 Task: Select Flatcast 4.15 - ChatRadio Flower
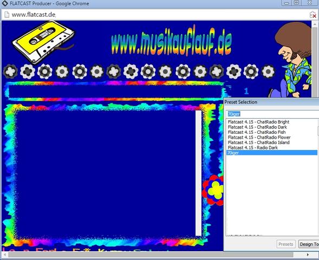259,137
